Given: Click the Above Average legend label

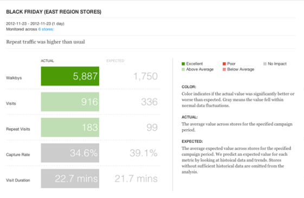Looking at the screenshot, I should coord(200,69).
